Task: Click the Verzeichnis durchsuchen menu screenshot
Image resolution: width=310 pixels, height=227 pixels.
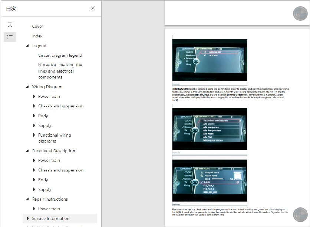Action: click(x=210, y=129)
